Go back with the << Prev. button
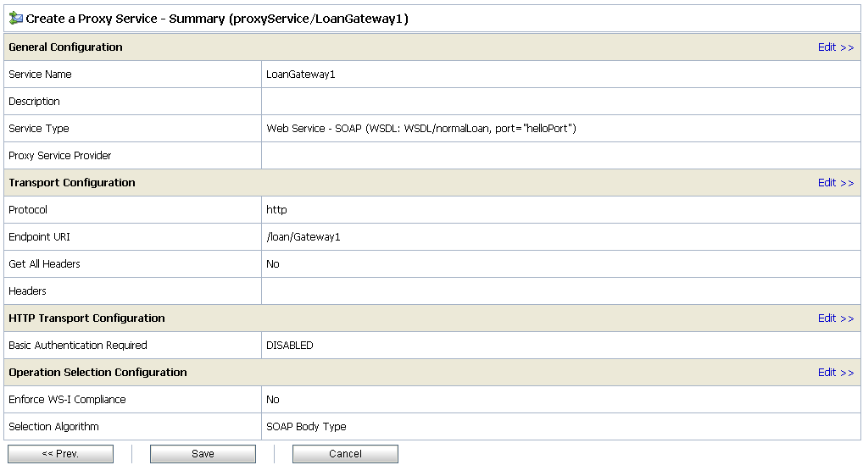 tap(60, 454)
